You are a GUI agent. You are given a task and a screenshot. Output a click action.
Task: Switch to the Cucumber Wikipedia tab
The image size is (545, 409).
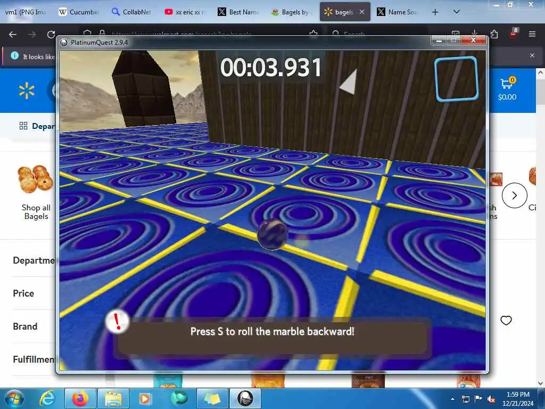click(79, 12)
